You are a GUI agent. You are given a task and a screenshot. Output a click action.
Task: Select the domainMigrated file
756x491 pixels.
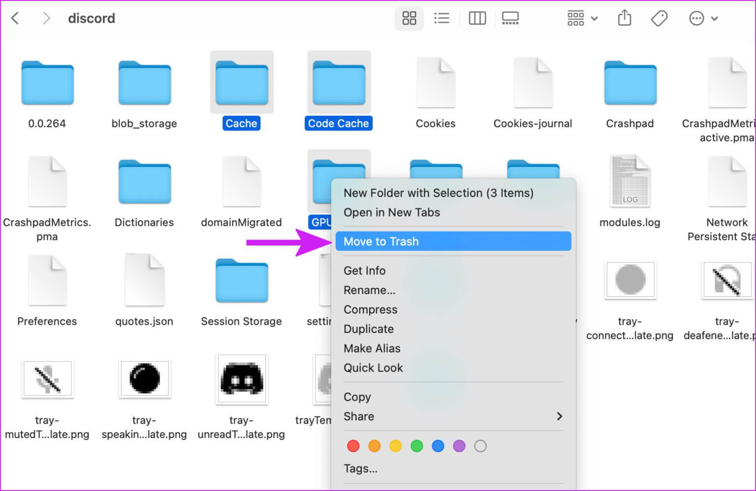point(242,182)
